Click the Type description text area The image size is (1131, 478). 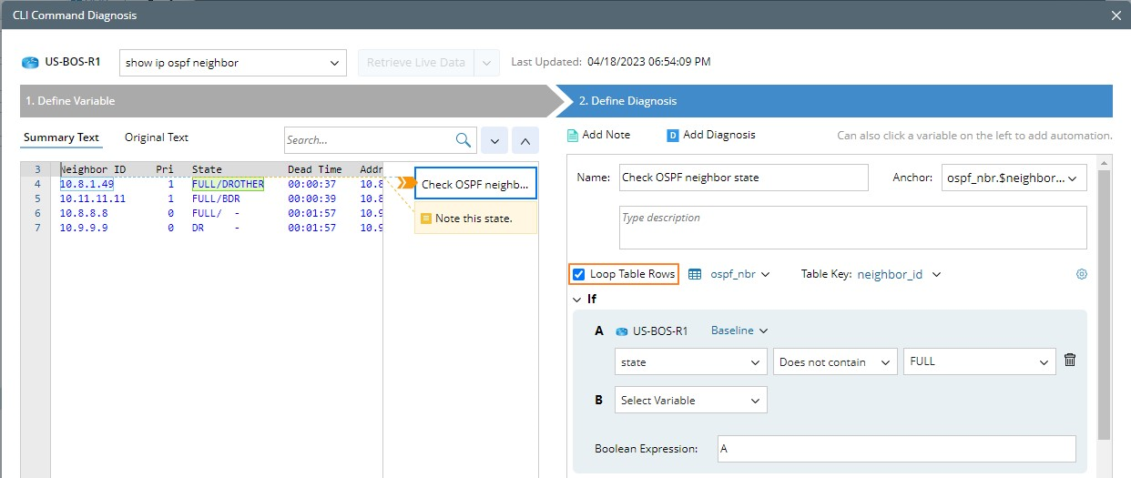[x=853, y=228]
